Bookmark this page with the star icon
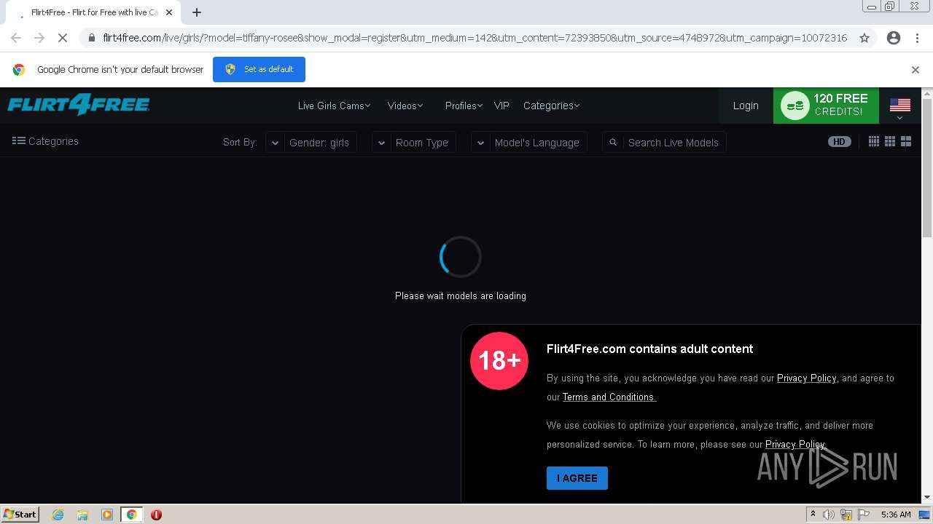The width and height of the screenshot is (933, 524). [x=864, y=38]
